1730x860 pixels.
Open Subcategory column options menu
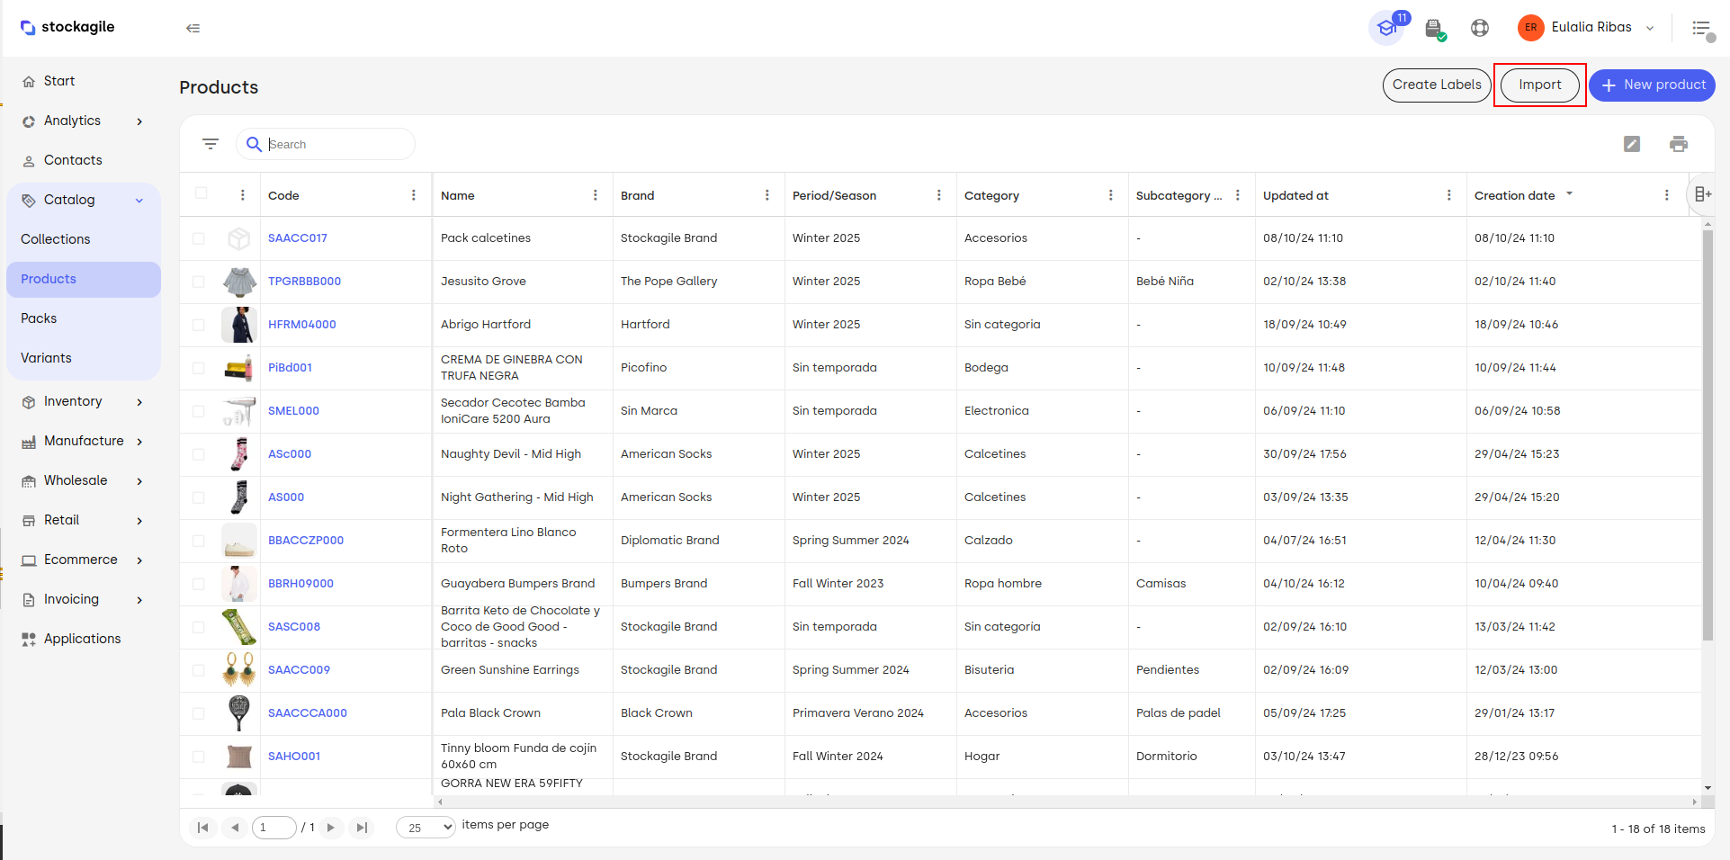coord(1238,195)
